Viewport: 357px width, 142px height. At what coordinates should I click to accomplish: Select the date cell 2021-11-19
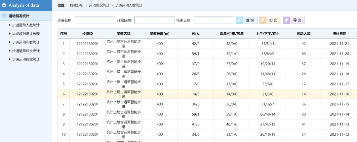(x=339, y=64)
